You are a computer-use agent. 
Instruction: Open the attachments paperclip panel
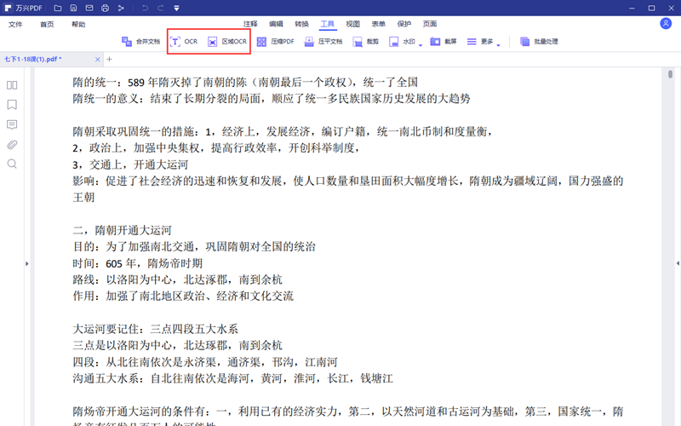point(12,144)
